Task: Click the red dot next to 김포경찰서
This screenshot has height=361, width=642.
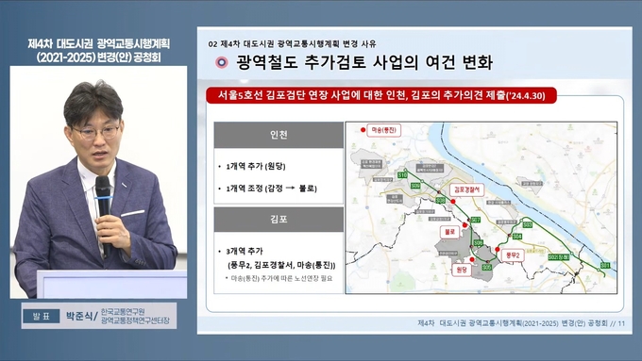Action: pyautogui.click(x=453, y=202)
